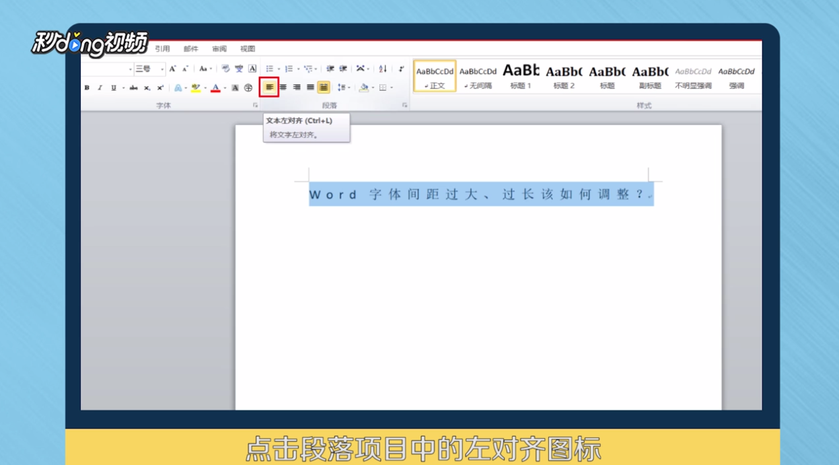This screenshot has width=839, height=465.
Task: Click the character border icon
Action: 252,69
